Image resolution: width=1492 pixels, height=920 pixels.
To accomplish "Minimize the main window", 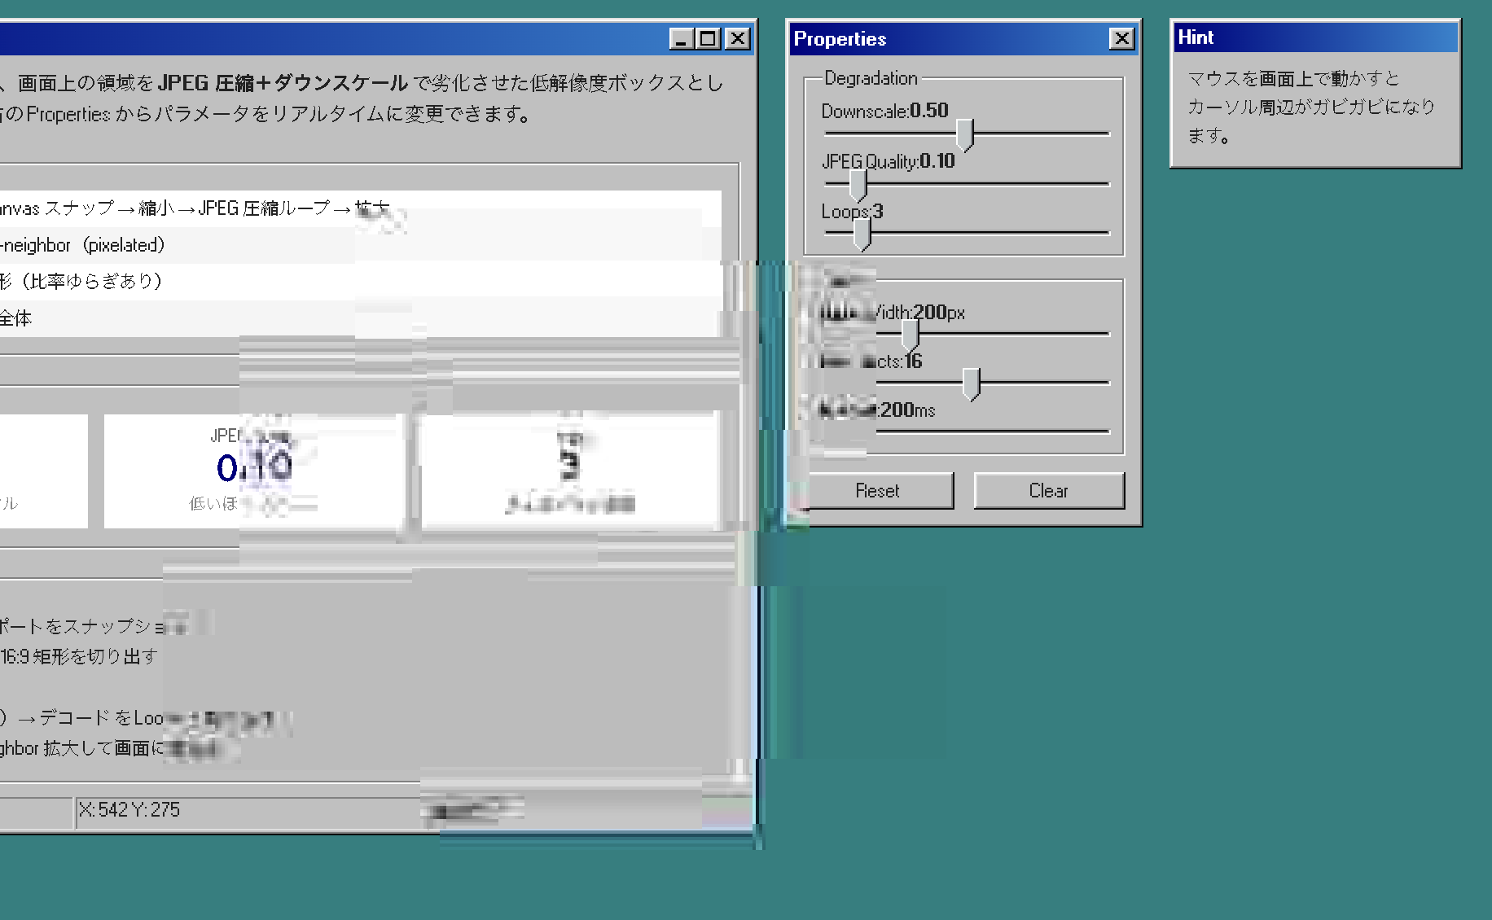I will [x=682, y=38].
